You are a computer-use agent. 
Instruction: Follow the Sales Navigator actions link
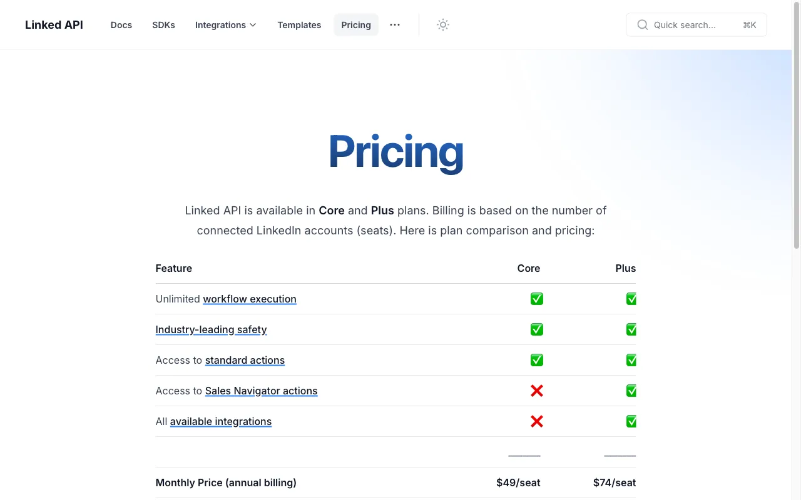pos(261,391)
